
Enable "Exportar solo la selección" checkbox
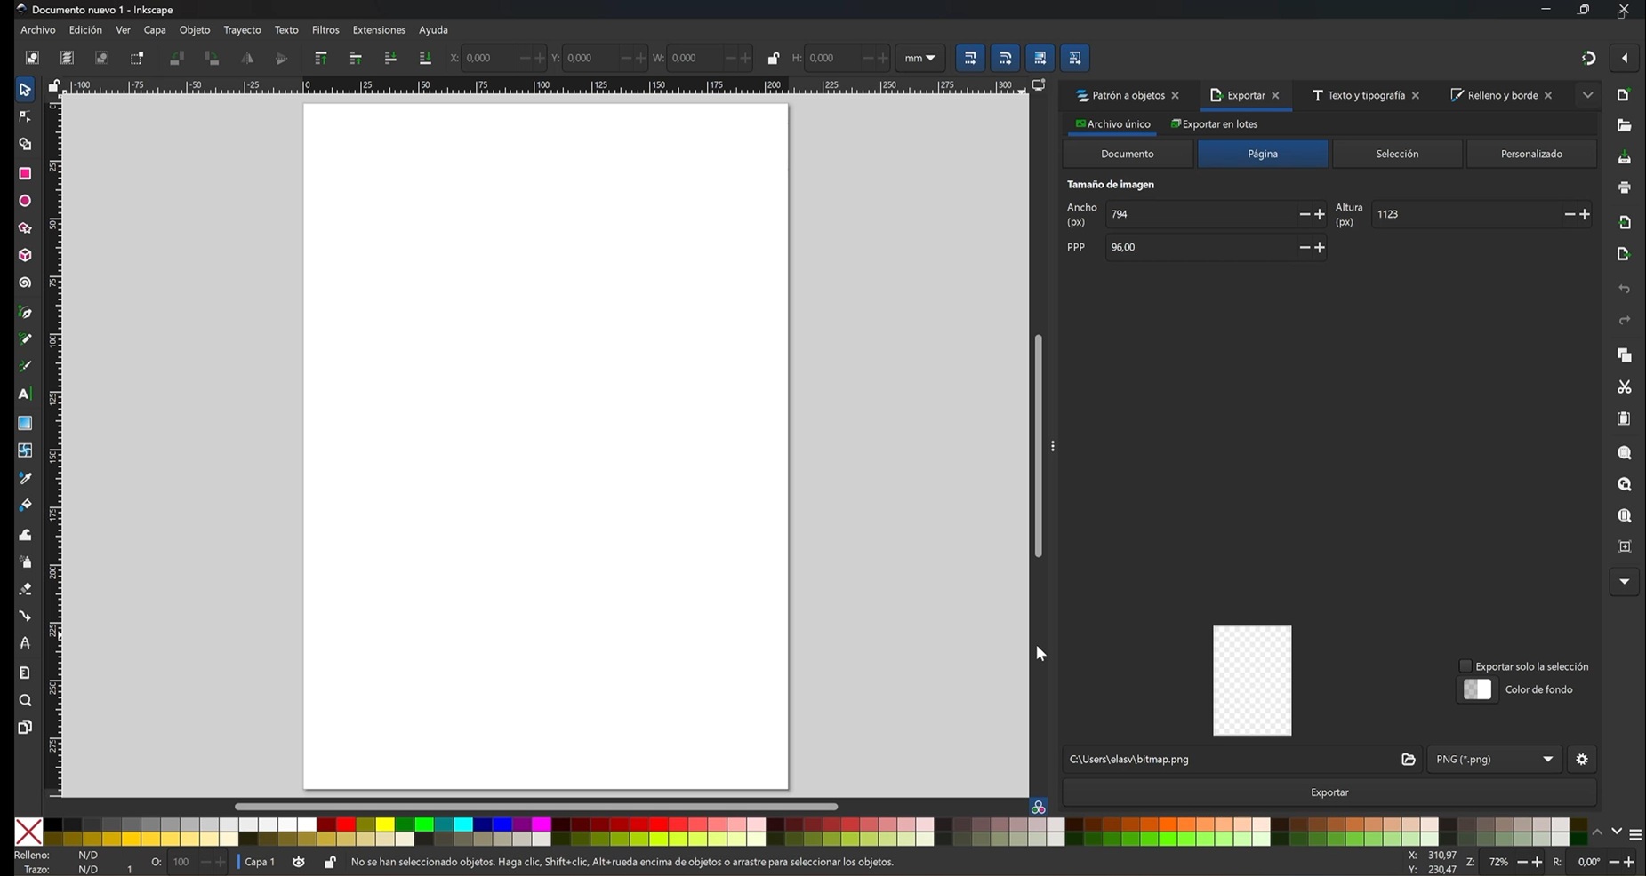1466,665
